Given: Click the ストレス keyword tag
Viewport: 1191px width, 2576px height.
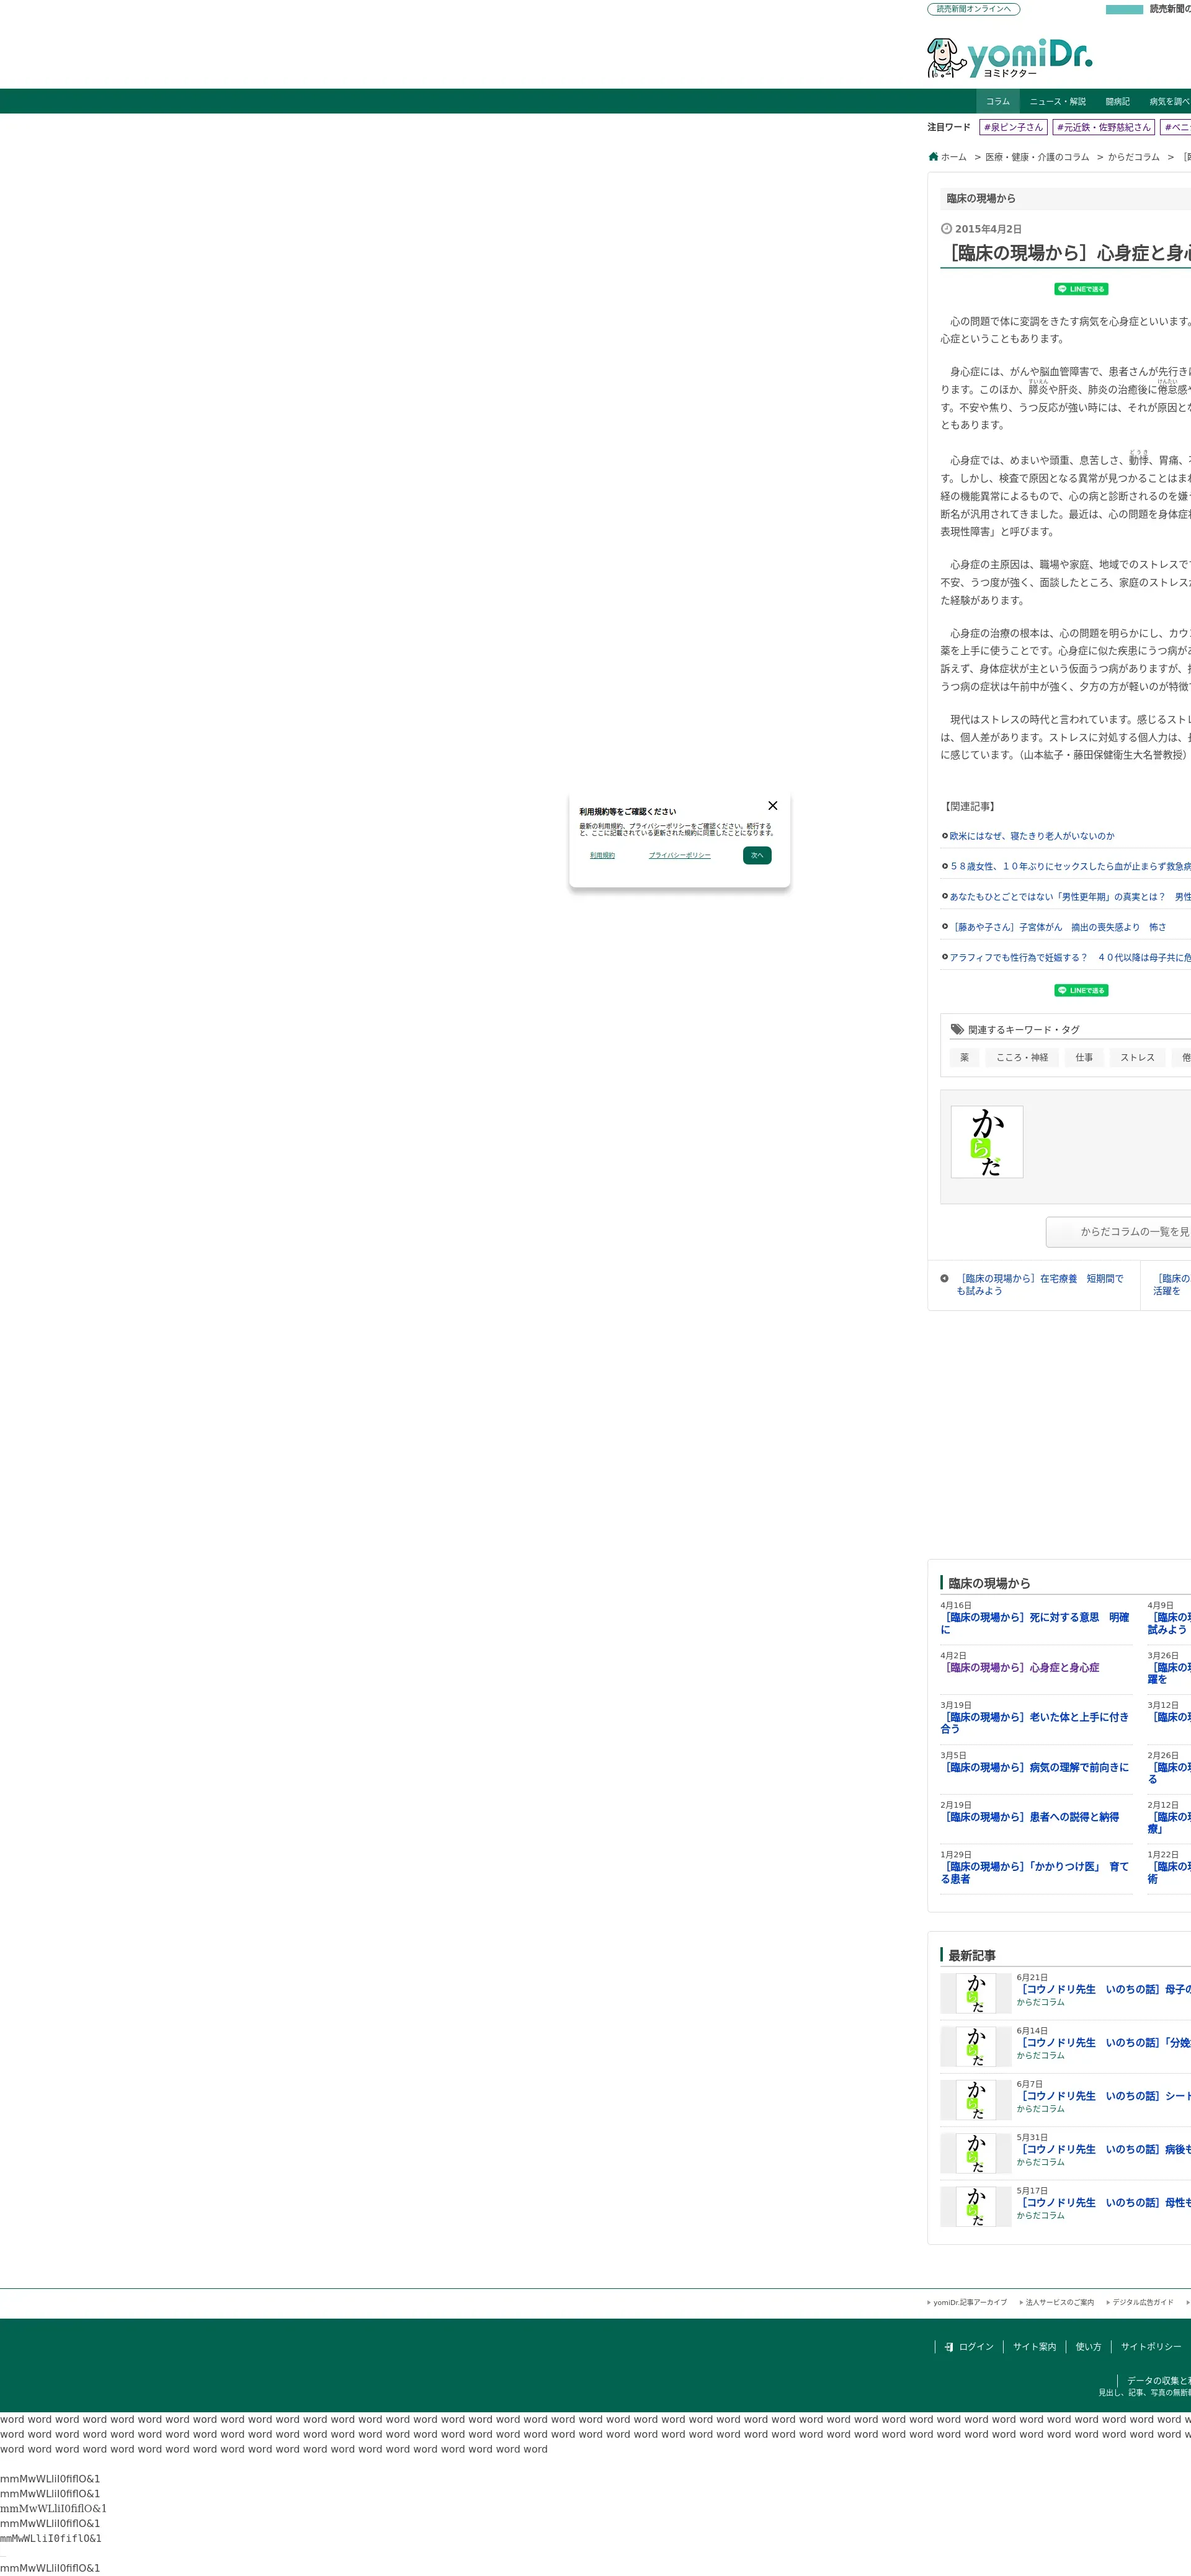Looking at the screenshot, I should click(x=1137, y=1057).
